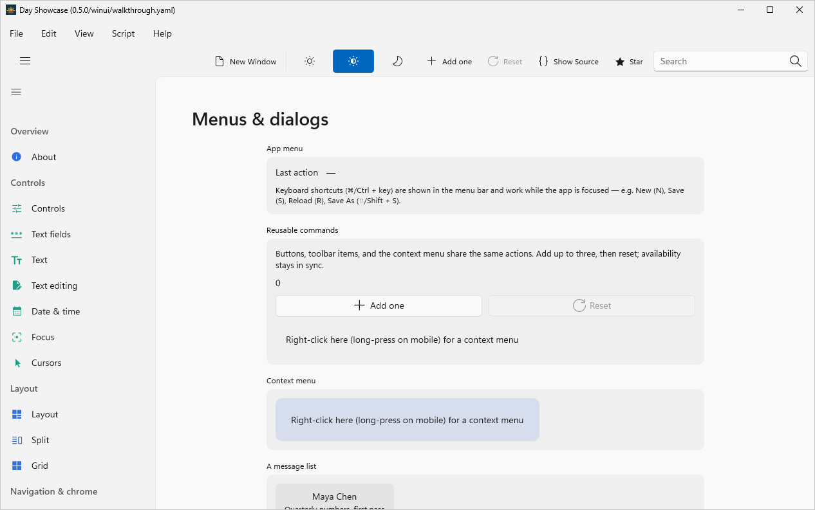Click the magnifying glass search icon
The width and height of the screenshot is (815, 510).
tap(796, 61)
